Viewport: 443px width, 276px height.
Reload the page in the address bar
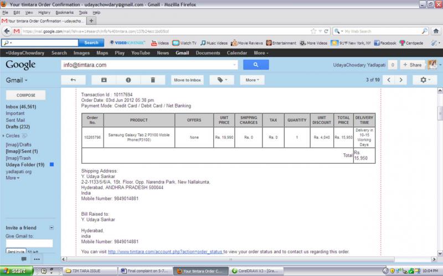point(326,31)
